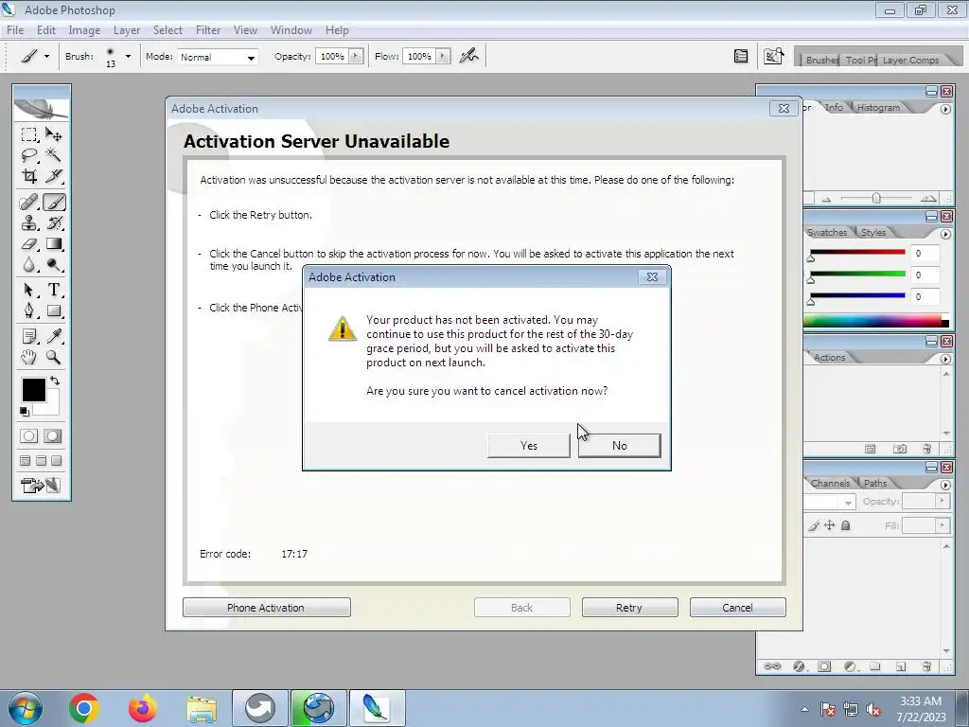Select the Dodge tool
Screen dimensions: 969x727
pos(54,265)
